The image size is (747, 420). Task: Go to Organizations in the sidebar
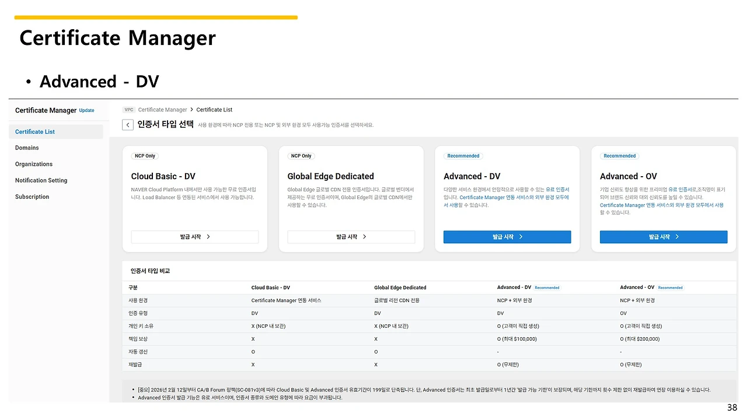(x=34, y=164)
